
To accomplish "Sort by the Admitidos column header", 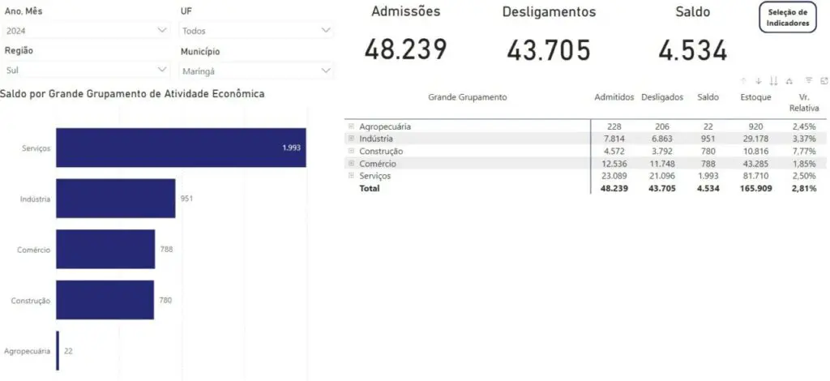I will point(614,97).
